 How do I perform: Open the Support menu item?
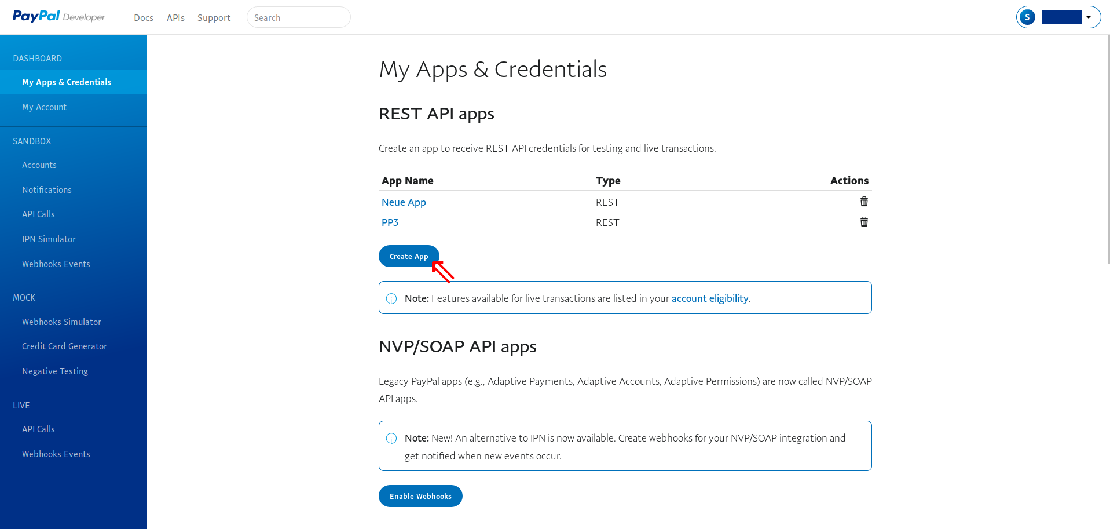[214, 18]
